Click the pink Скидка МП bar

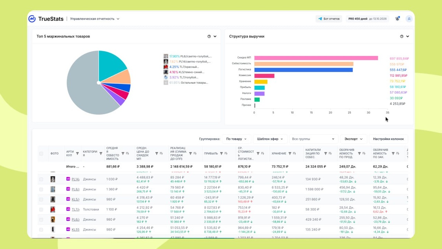[x=316, y=58]
